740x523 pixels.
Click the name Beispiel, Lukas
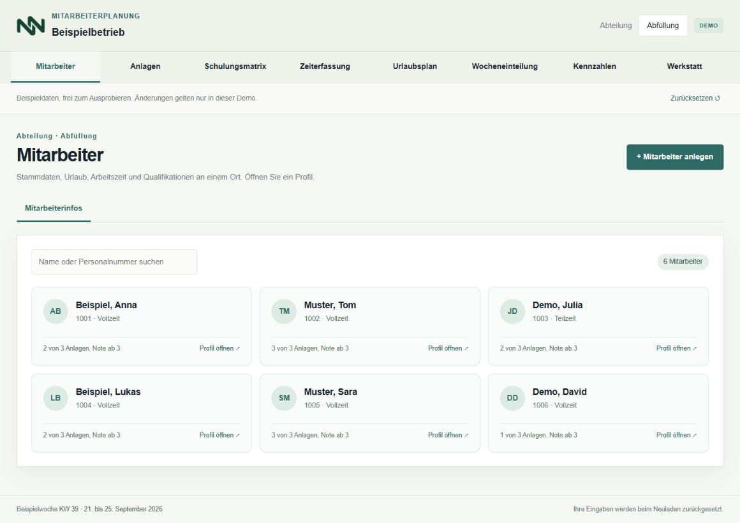108,392
